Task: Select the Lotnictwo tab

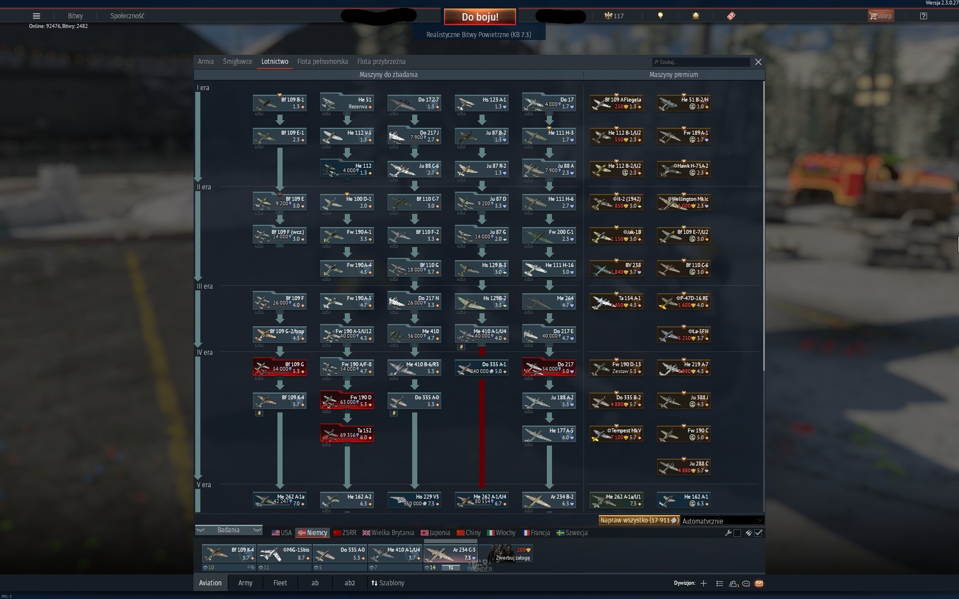Action: [x=275, y=62]
